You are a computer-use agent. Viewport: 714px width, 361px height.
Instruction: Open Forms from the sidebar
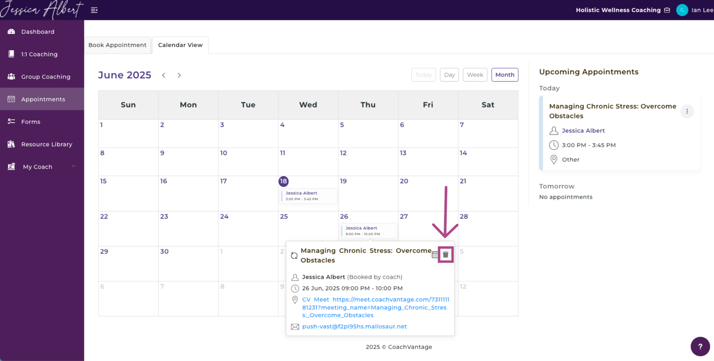42,121
